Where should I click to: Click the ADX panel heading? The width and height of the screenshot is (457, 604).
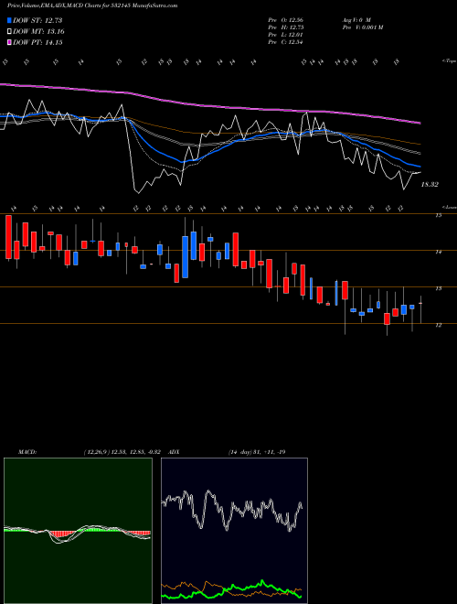[175, 452]
